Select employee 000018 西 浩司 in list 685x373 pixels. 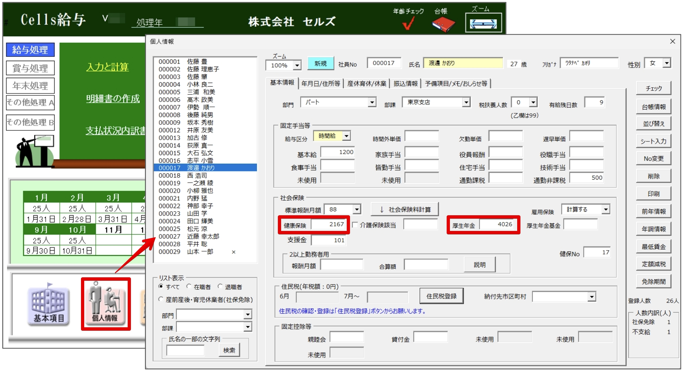click(205, 175)
